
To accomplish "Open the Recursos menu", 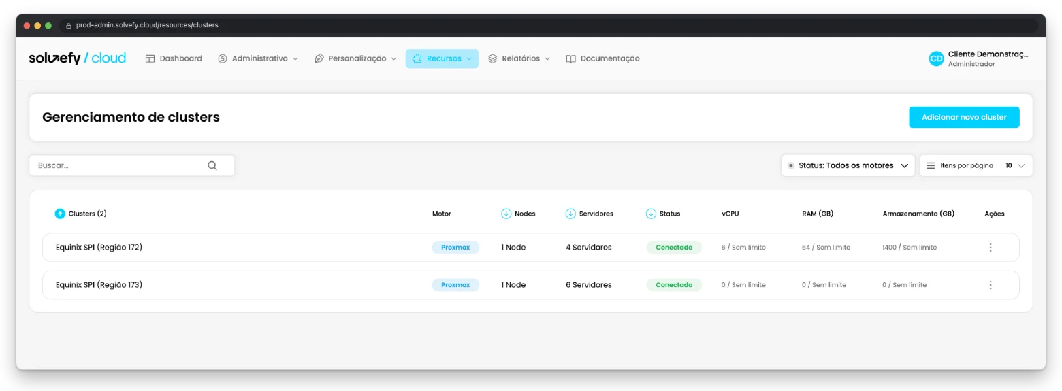I will 442,58.
